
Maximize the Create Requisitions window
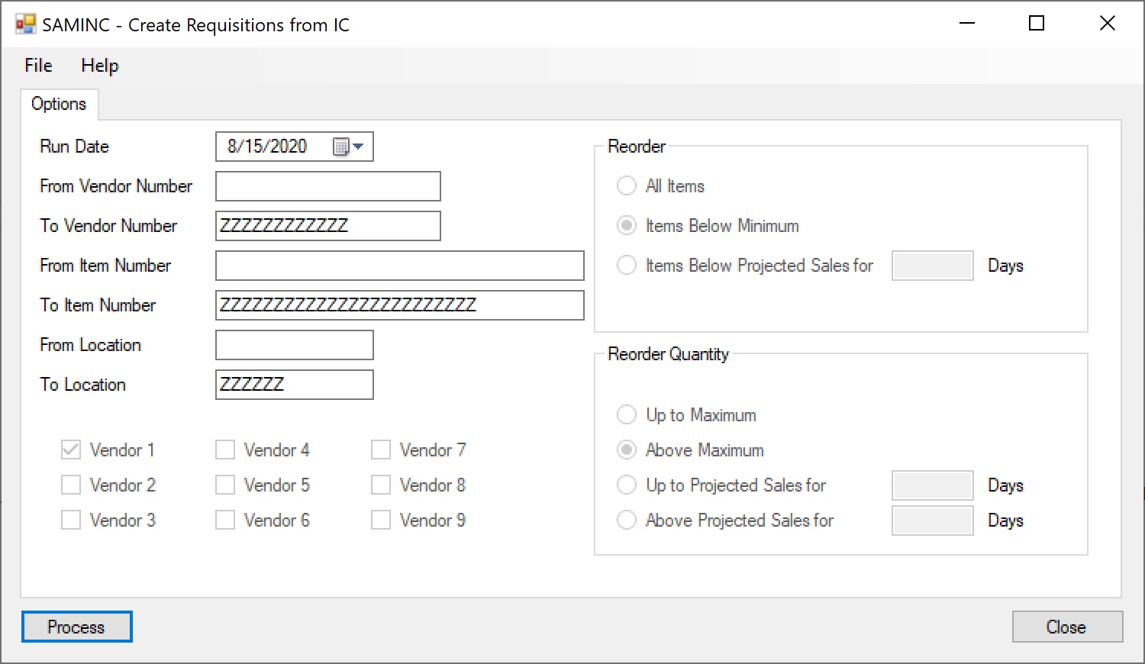pyautogui.click(x=1037, y=24)
